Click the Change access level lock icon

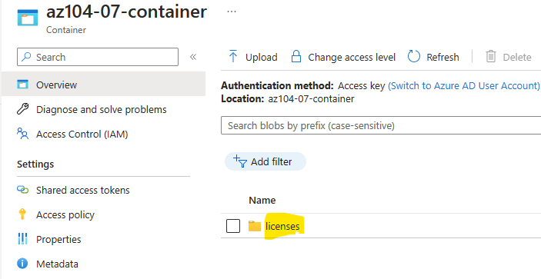point(296,56)
